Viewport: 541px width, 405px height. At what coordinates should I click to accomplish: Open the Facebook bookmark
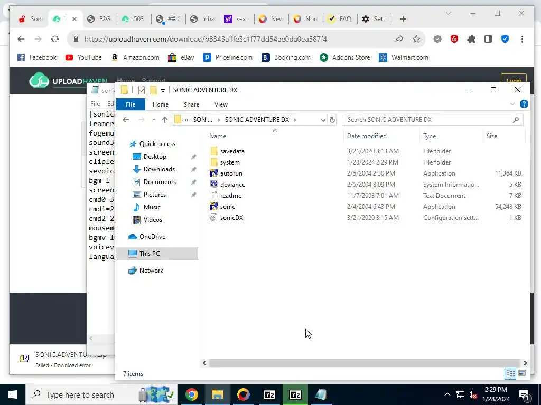click(37, 57)
